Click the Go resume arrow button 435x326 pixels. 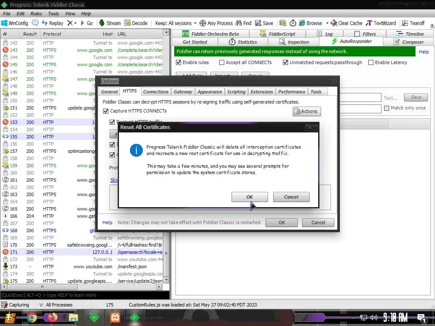click(87, 23)
